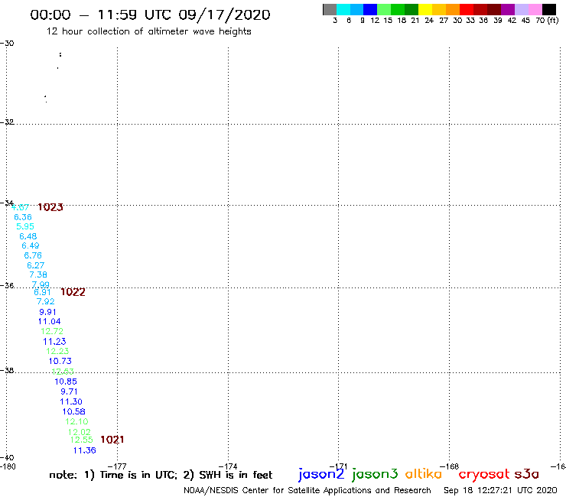The height and width of the screenshot is (497, 566).
Task: Select the -38 latitude axis label
Action: tap(7, 370)
